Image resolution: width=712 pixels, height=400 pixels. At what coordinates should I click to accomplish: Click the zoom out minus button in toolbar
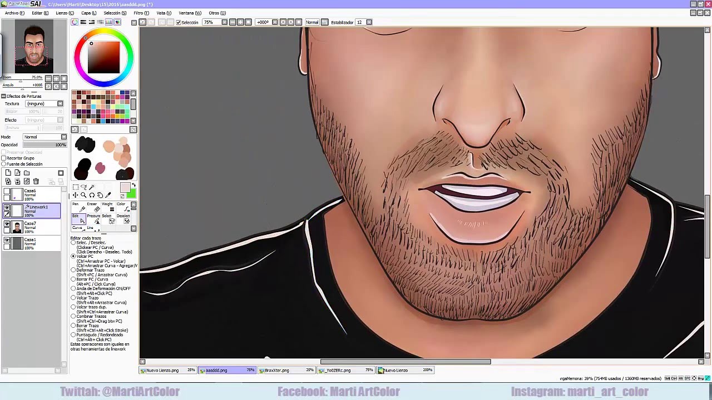233,22
